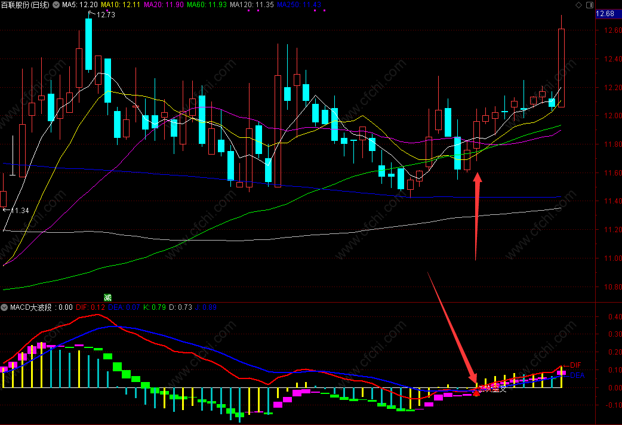The image size is (622, 425).
Task: Click the 11.40 price axis value
Action: [x=613, y=201]
